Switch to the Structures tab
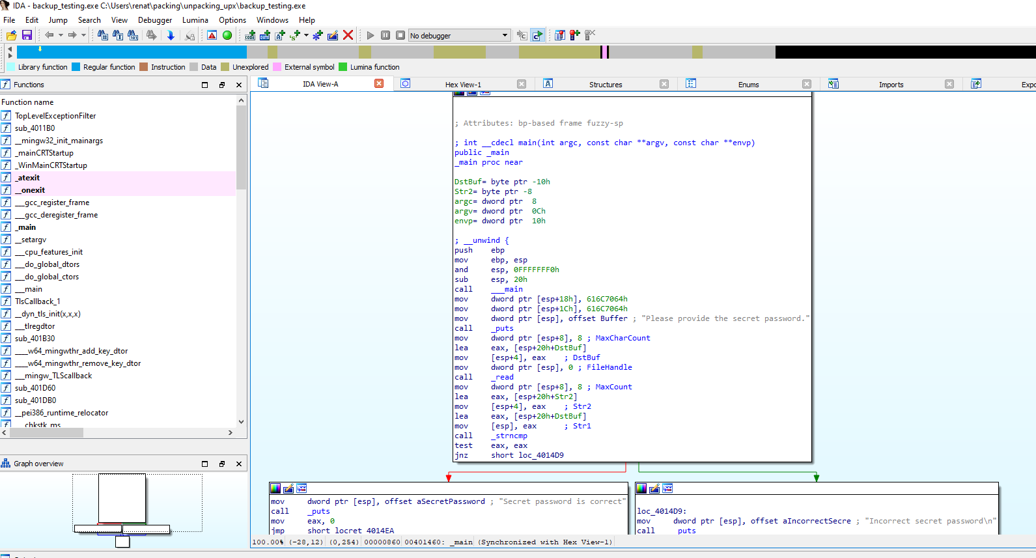Screen dimensions: 1036x558 coord(605,85)
